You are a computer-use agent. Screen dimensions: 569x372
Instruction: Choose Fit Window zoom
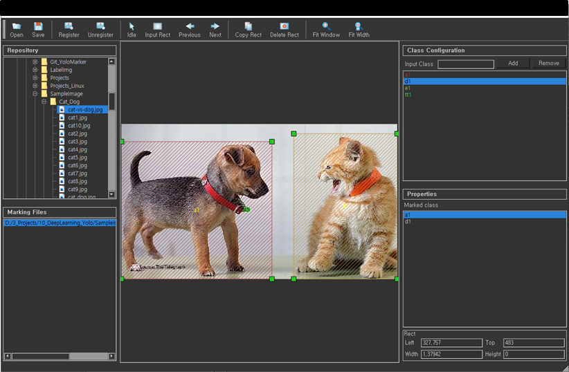(326, 30)
